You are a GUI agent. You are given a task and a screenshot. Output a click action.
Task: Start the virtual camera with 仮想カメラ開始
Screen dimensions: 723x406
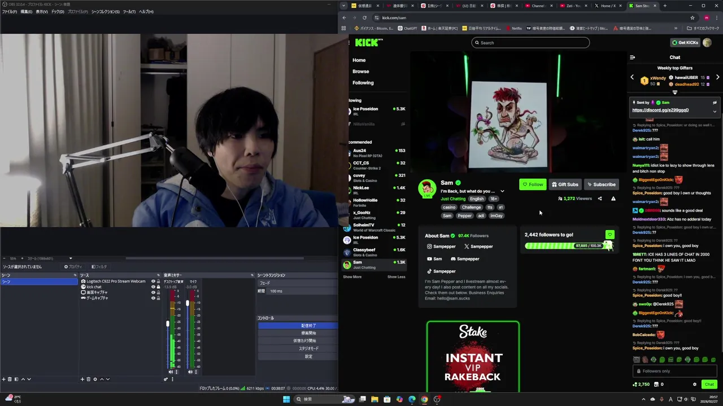298,341
